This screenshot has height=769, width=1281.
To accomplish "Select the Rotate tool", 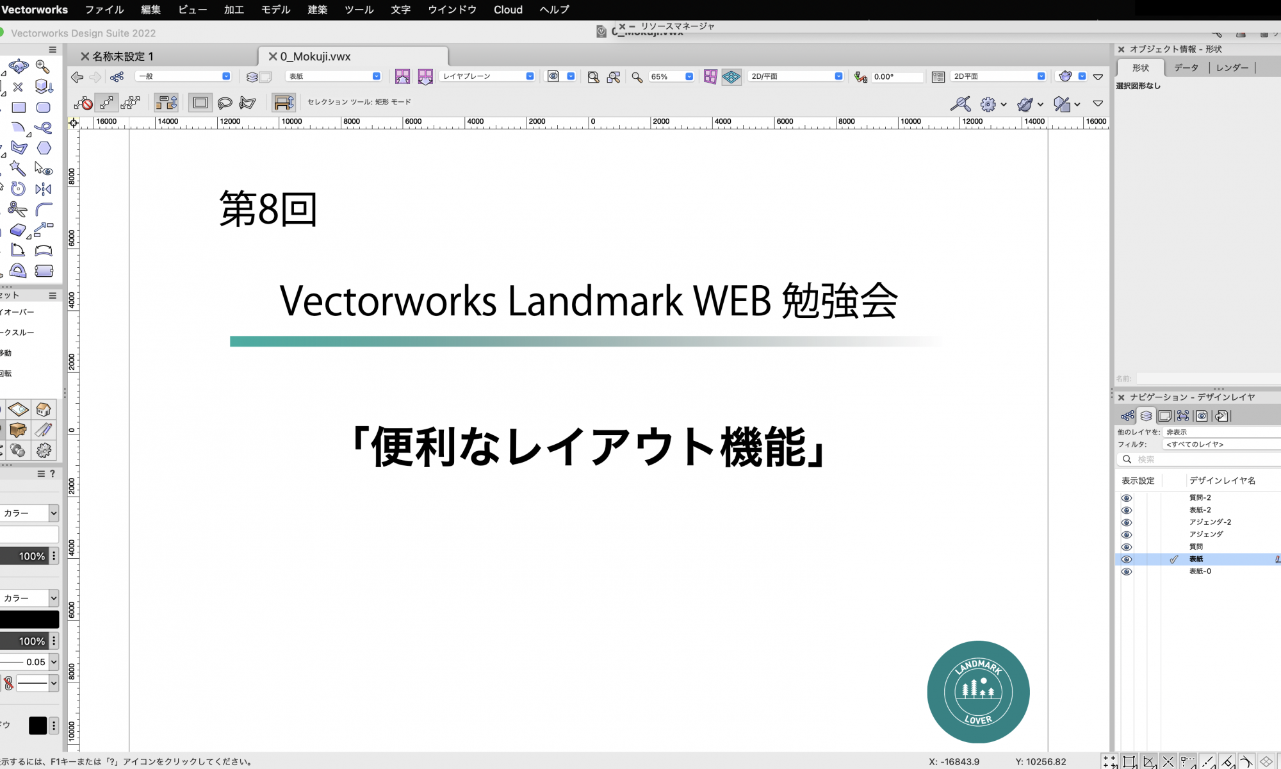I will point(18,189).
